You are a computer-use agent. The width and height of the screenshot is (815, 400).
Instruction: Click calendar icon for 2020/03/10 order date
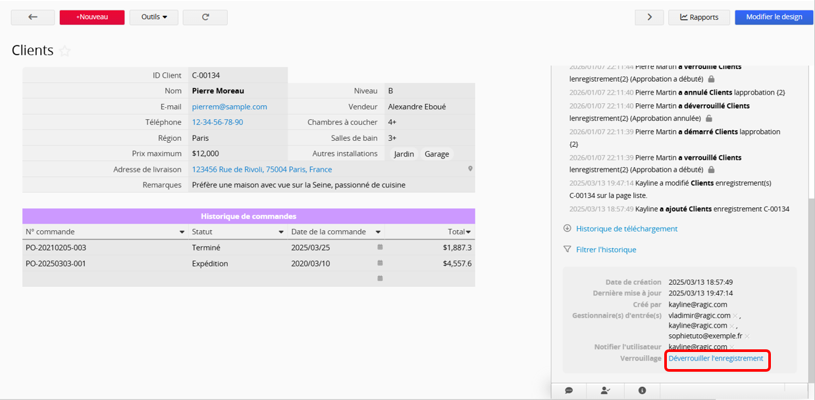coord(380,263)
